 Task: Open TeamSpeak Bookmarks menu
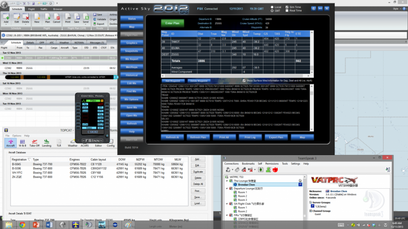coord(248,164)
